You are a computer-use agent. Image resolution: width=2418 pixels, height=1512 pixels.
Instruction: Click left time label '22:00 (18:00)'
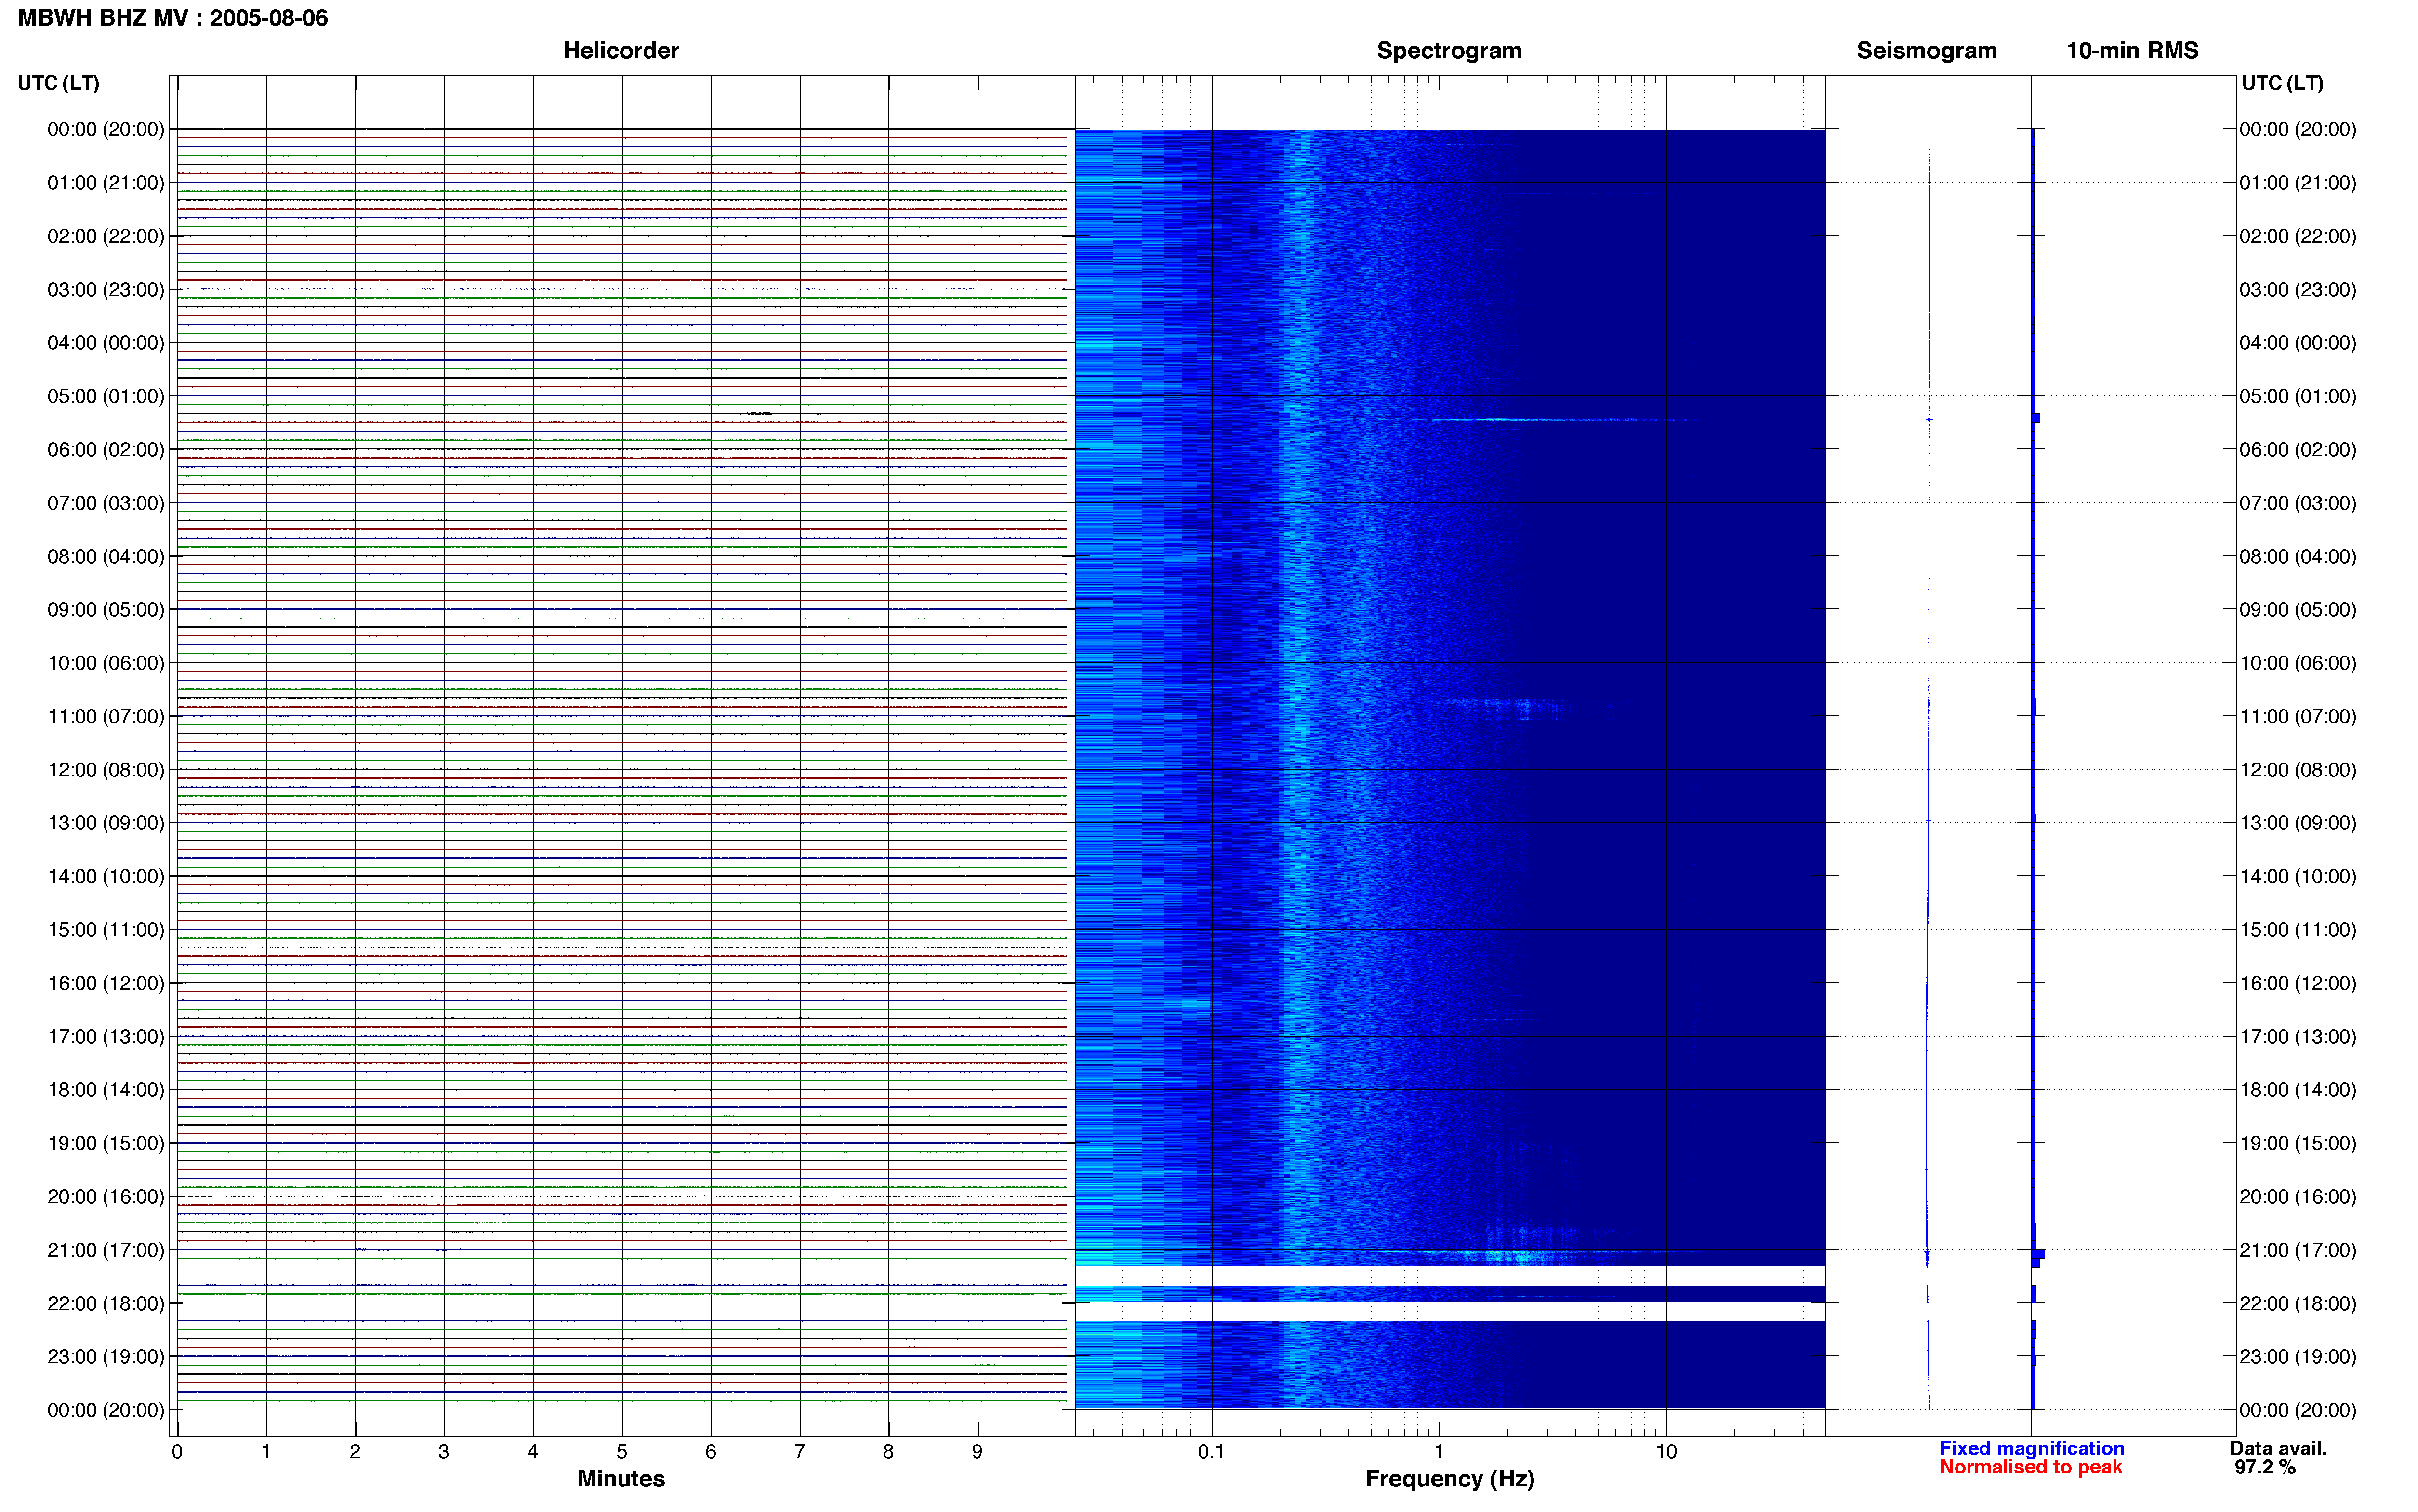[x=106, y=1303]
